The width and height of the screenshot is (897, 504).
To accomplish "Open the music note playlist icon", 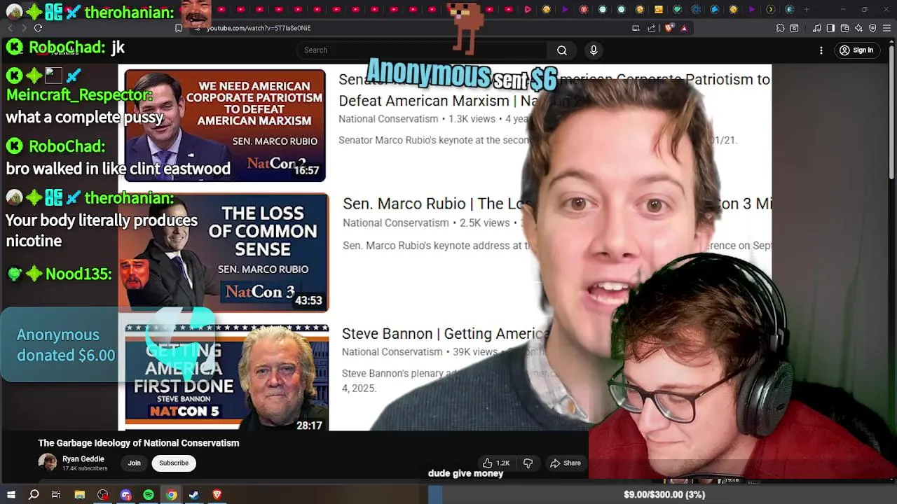I will point(817,28).
